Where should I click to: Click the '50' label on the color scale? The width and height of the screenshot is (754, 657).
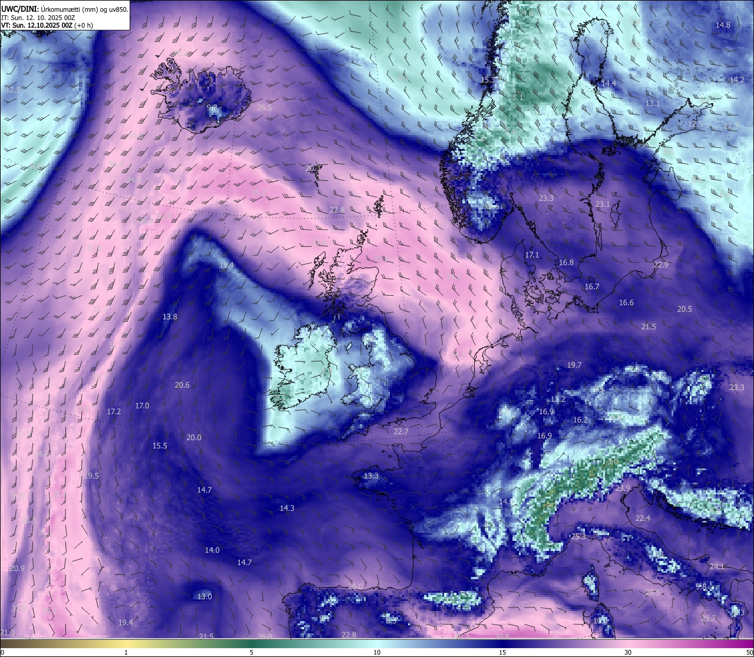[749, 652]
